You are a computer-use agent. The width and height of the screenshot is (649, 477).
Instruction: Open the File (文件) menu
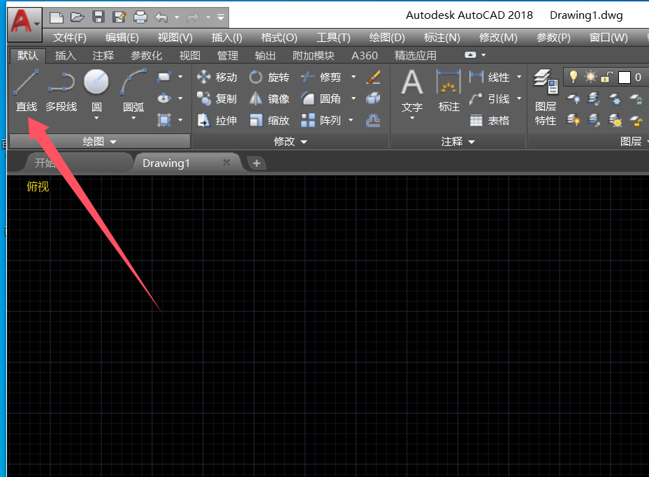click(70, 38)
